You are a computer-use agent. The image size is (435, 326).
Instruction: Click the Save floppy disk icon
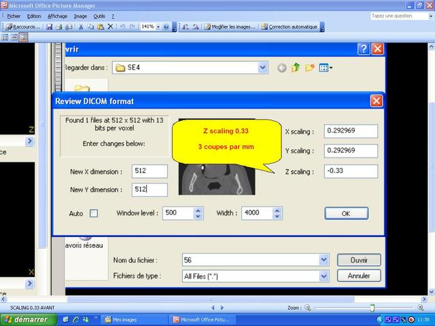tap(50, 27)
